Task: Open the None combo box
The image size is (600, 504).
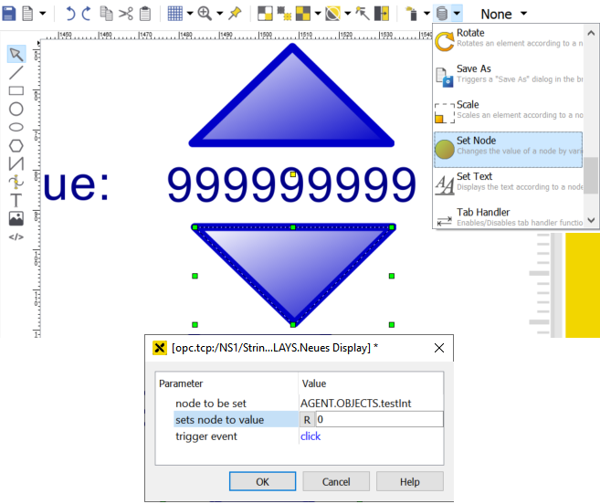Action: coord(504,15)
